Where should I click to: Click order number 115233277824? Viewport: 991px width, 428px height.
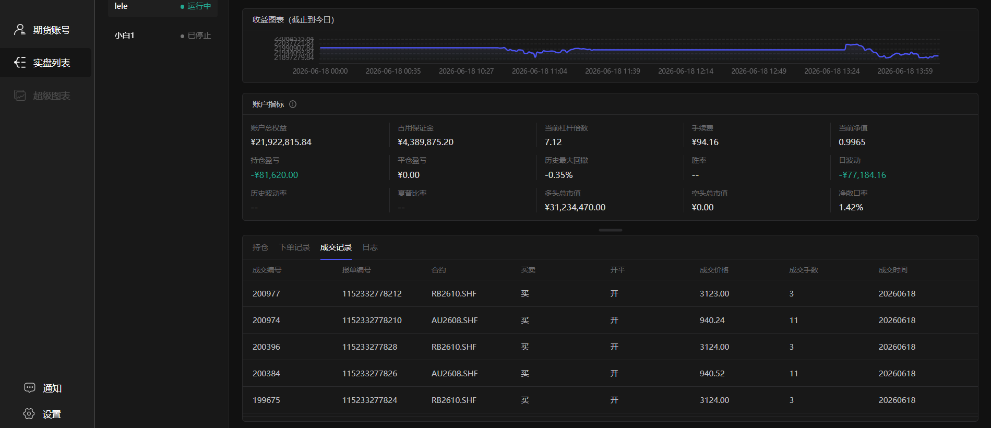tap(369, 400)
